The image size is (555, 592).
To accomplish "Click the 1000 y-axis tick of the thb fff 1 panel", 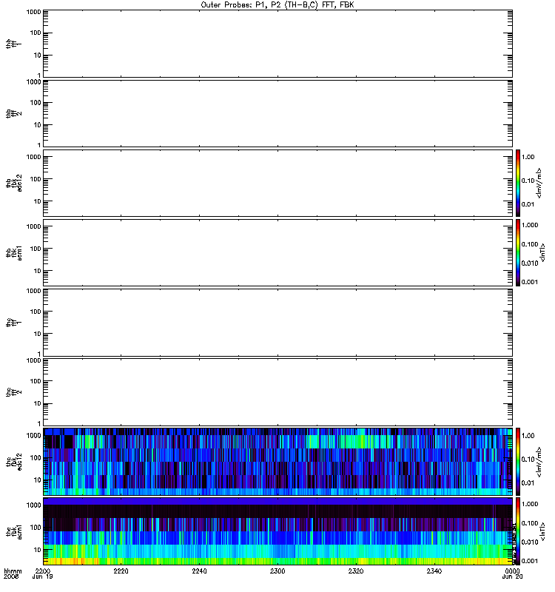I will 33,12.
